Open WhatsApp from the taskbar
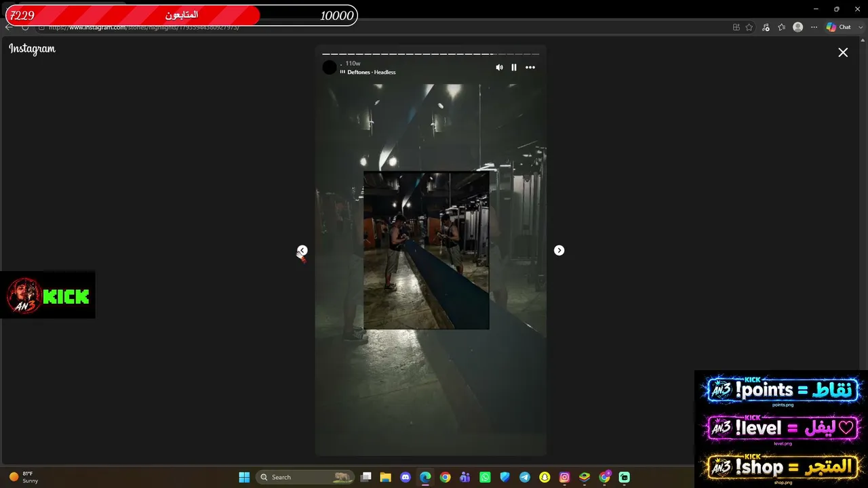The image size is (868, 488). click(x=485, y=477)
